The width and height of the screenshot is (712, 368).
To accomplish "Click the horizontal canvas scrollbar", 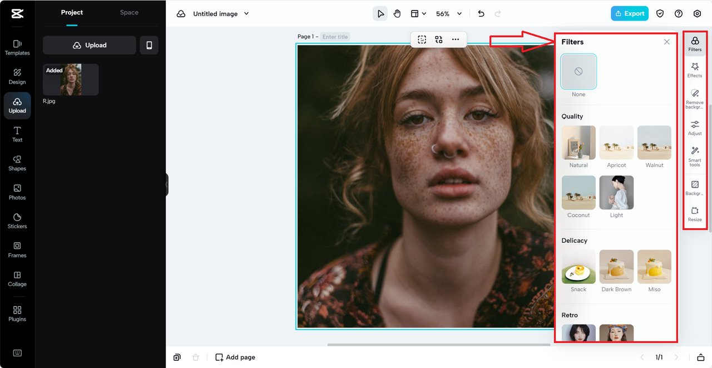I will (439, 345).
